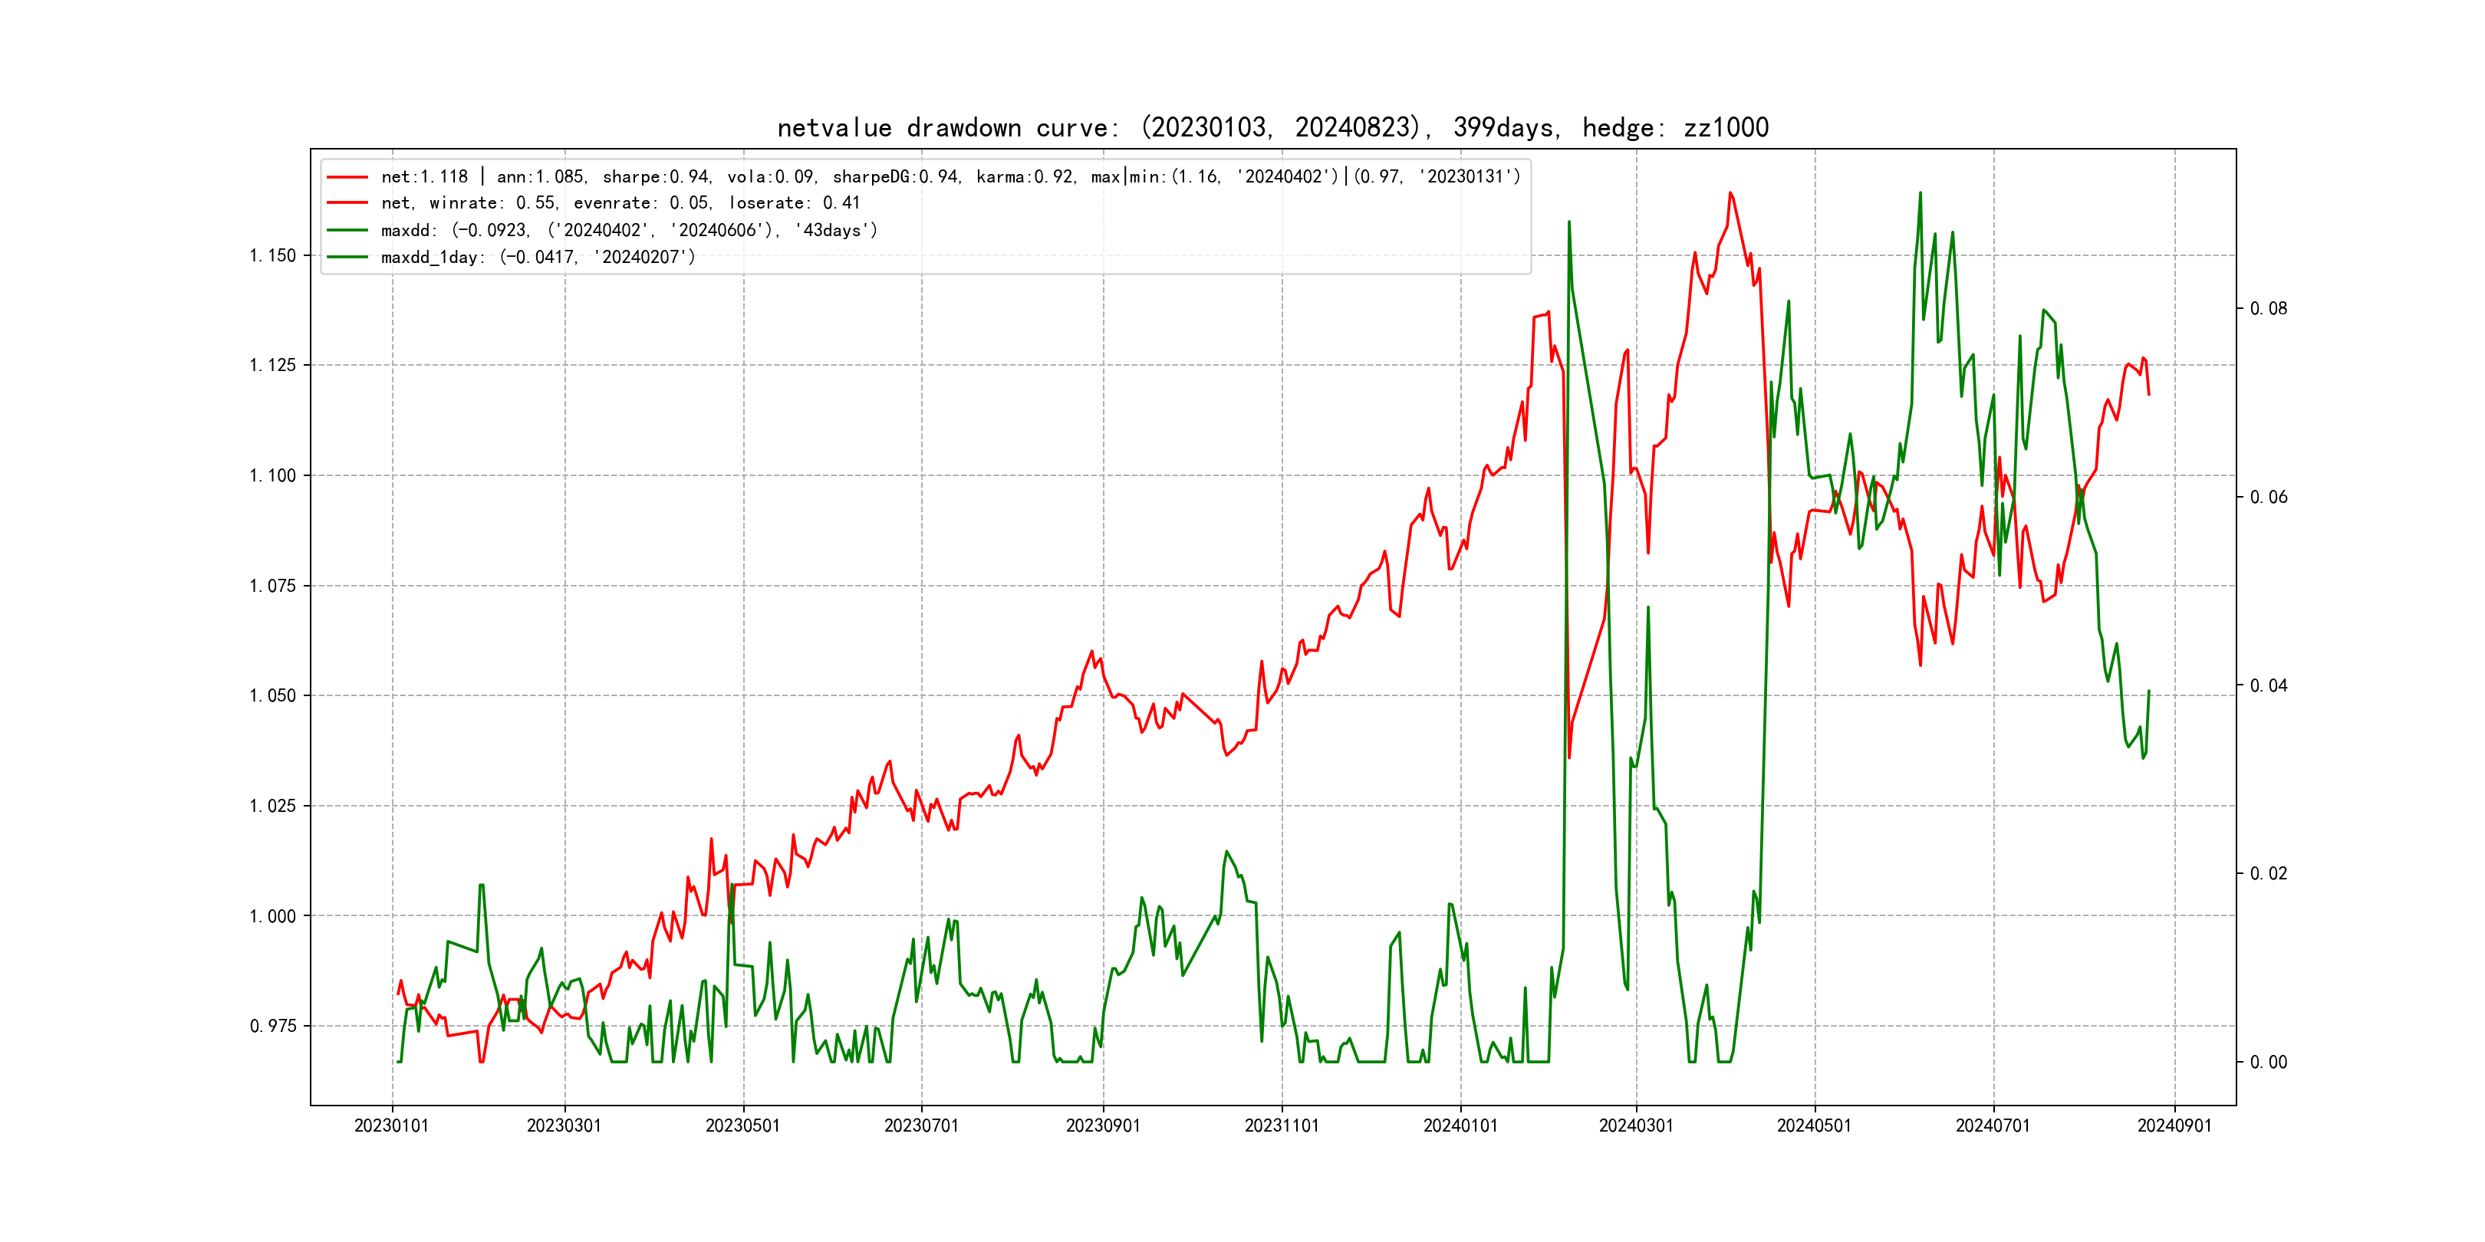Click the green swatch beside maxdd_1day legend entry

click(347, 258)
